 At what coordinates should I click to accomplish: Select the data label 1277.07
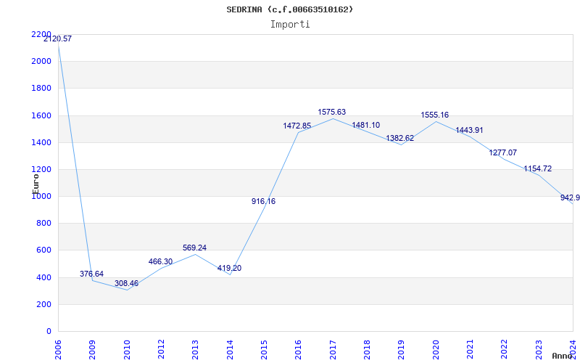point(503,152)
